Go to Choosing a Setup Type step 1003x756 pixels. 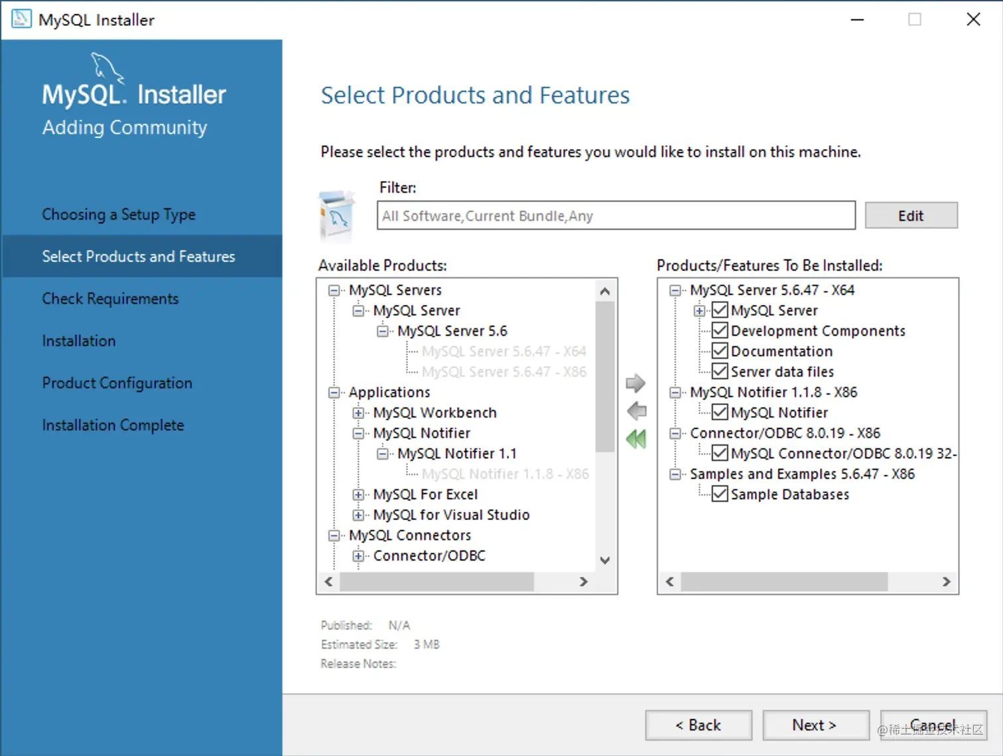[x=119, y=214]
